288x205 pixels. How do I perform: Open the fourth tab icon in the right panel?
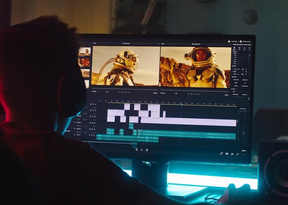tap(249, 49)
